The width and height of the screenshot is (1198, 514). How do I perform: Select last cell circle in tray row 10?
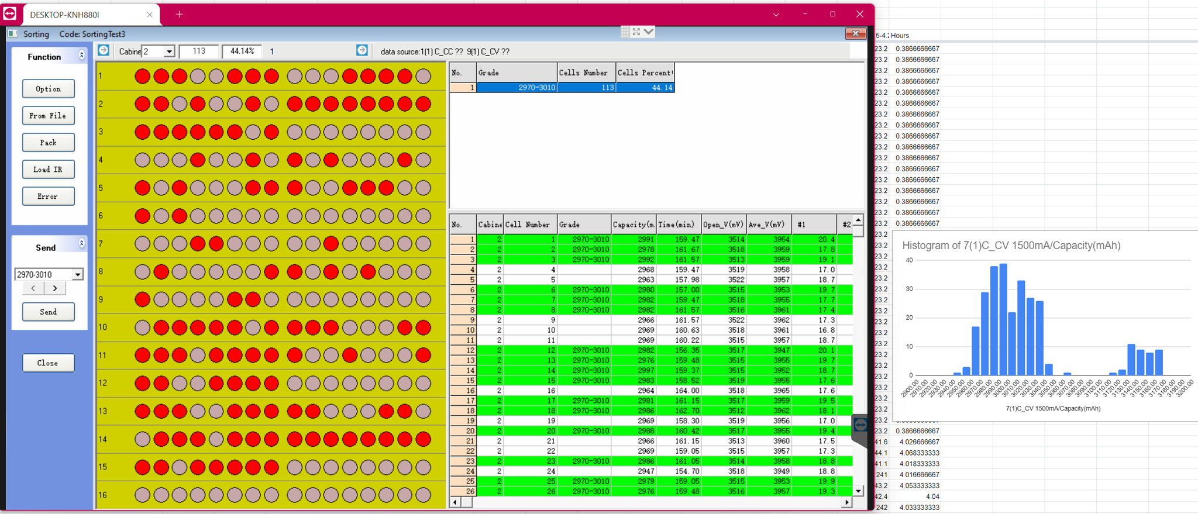(x=423, y=327)
